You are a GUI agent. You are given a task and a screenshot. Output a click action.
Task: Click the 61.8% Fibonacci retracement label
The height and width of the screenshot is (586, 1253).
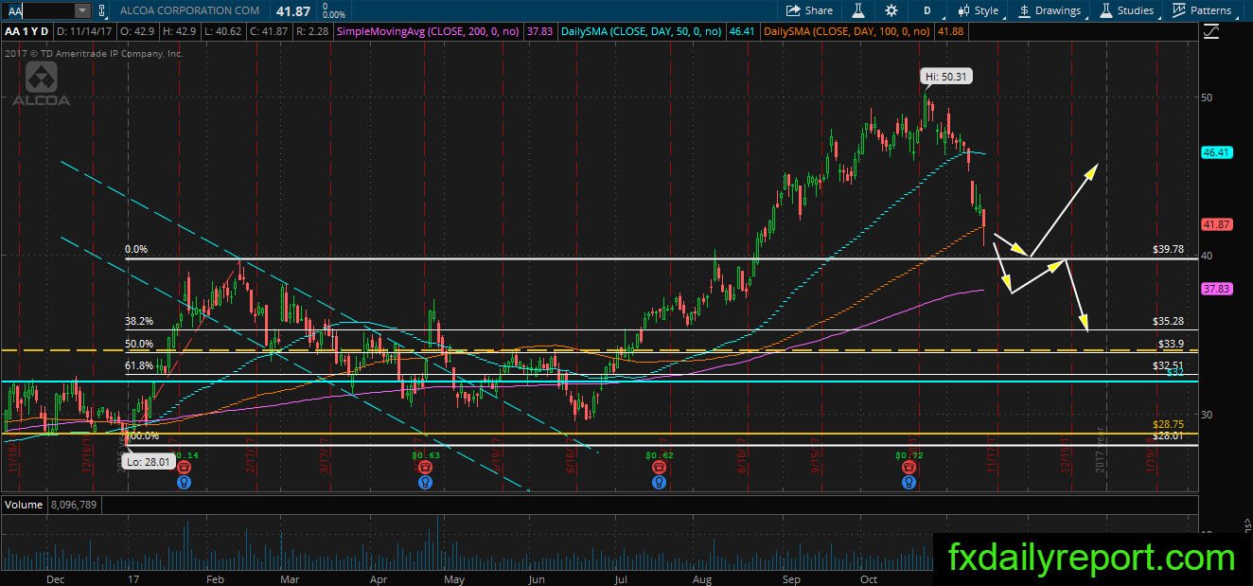pyautogui.click(x=139, y=365)
